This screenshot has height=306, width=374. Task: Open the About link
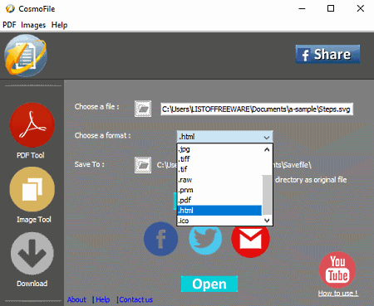click(76, 299)
